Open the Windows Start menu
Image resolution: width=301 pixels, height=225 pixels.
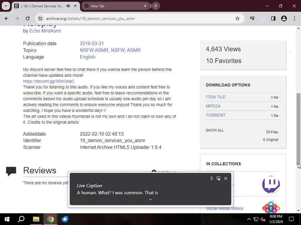coord(7,219)
